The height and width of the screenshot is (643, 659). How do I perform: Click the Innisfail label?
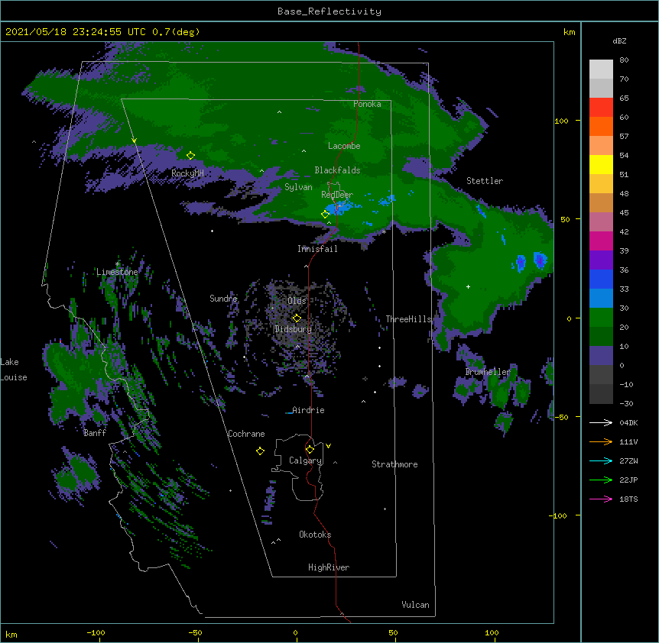(x=317, y=249)
